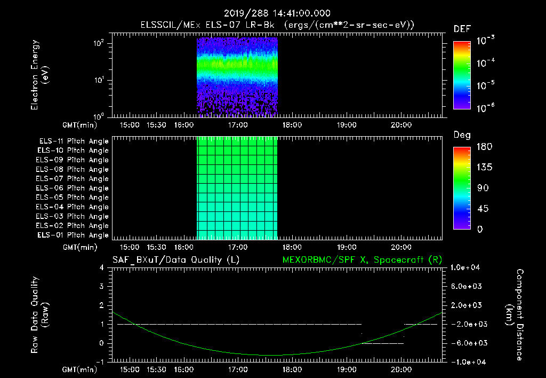546x378 pixels.
Task: Click the 10^1 energy axis tick label
Action: (99, 80)
